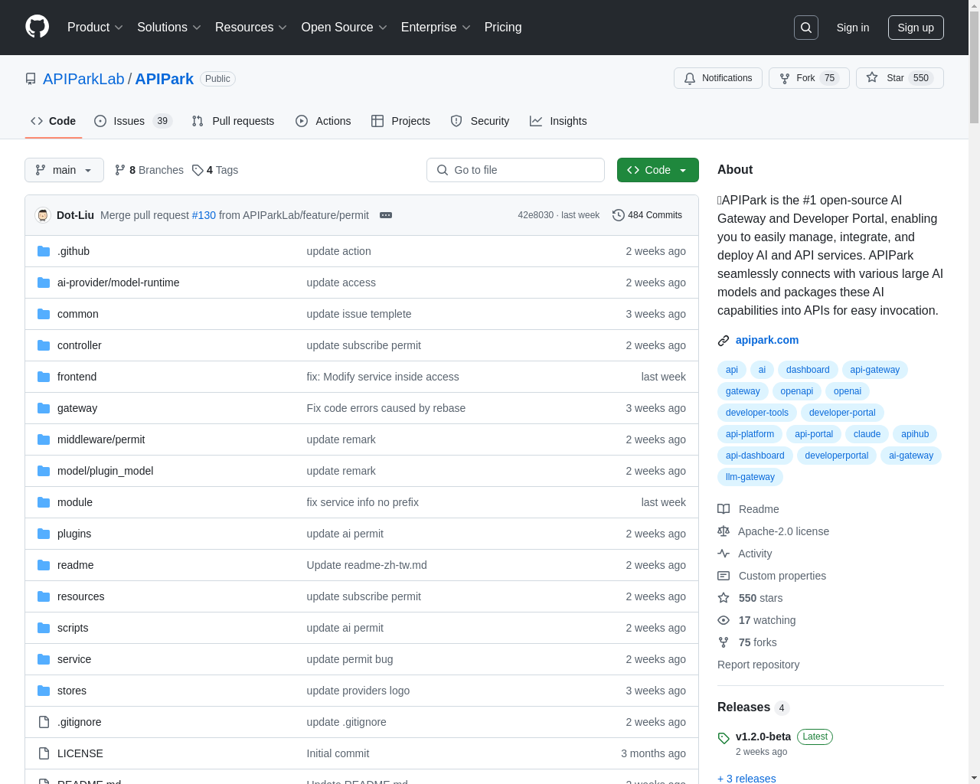The height and width of the screenshot is (784, 980).
Task: Open the 484 Commits history link
Action: click(x=647, y=215)
